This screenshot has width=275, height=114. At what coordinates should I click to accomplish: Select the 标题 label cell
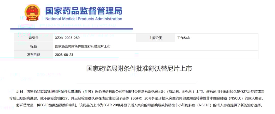[34, 46]
